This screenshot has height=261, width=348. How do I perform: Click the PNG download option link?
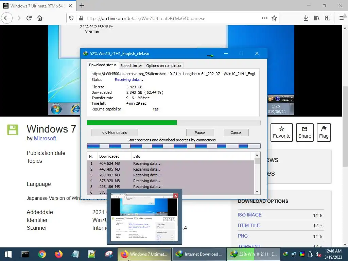click(x=243, y=236)
